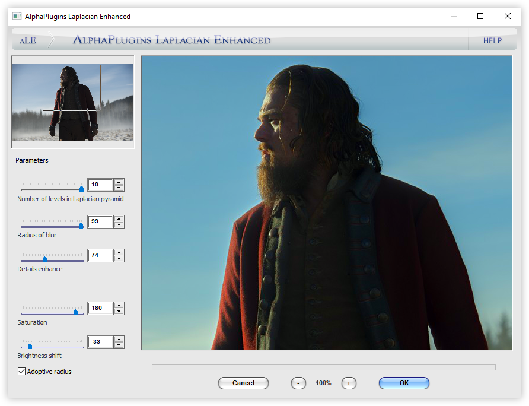Click the ALE logo in the header

click(x=28, y=40)
